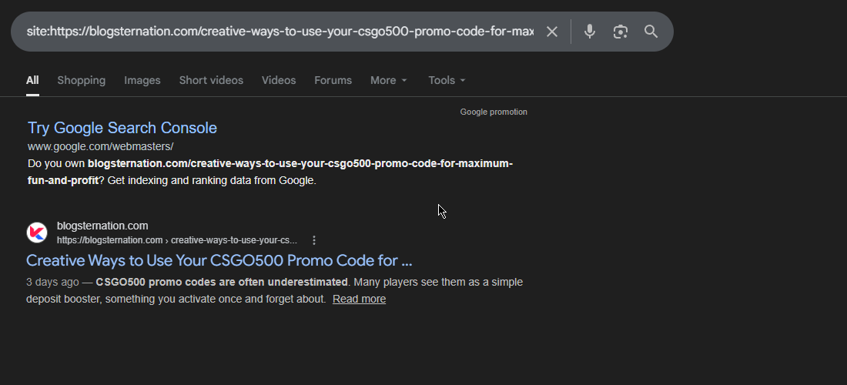Open three-dot menu for blogsternation result
This screenshot has width=847, height=385.
[314, 240]
